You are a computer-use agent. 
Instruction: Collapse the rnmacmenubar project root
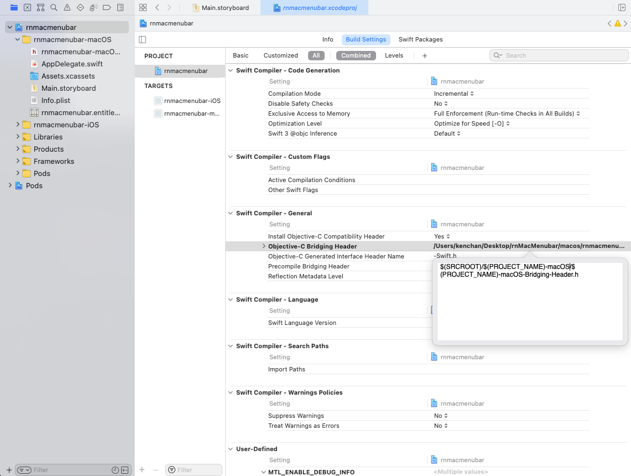[x=9, y=27]
